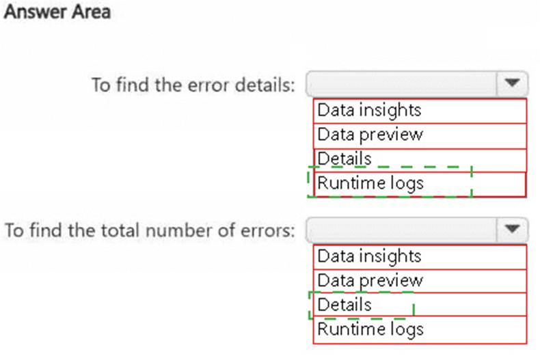The image size is (540, 356).
Task: Select Data preview in error details list
Action: (x=420, y=136)
